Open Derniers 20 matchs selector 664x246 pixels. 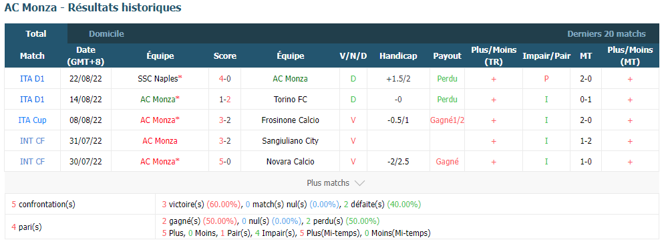pos(607,34)
